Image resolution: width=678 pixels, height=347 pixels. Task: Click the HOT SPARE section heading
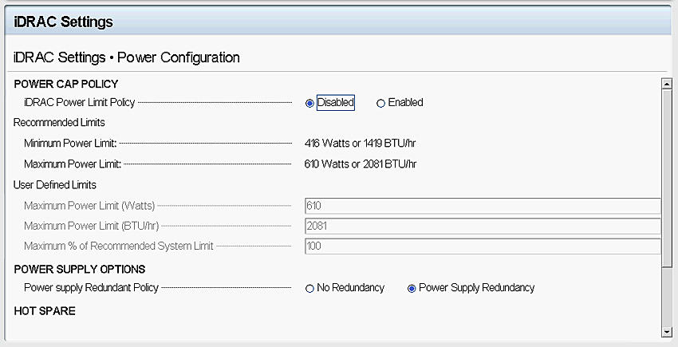45,310
